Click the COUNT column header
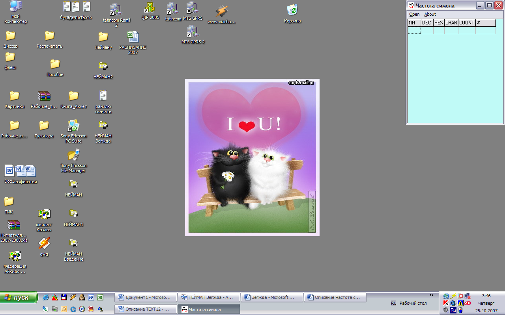Image resolution: width=505 pixels, height=315 pixels. pos(467,23)
